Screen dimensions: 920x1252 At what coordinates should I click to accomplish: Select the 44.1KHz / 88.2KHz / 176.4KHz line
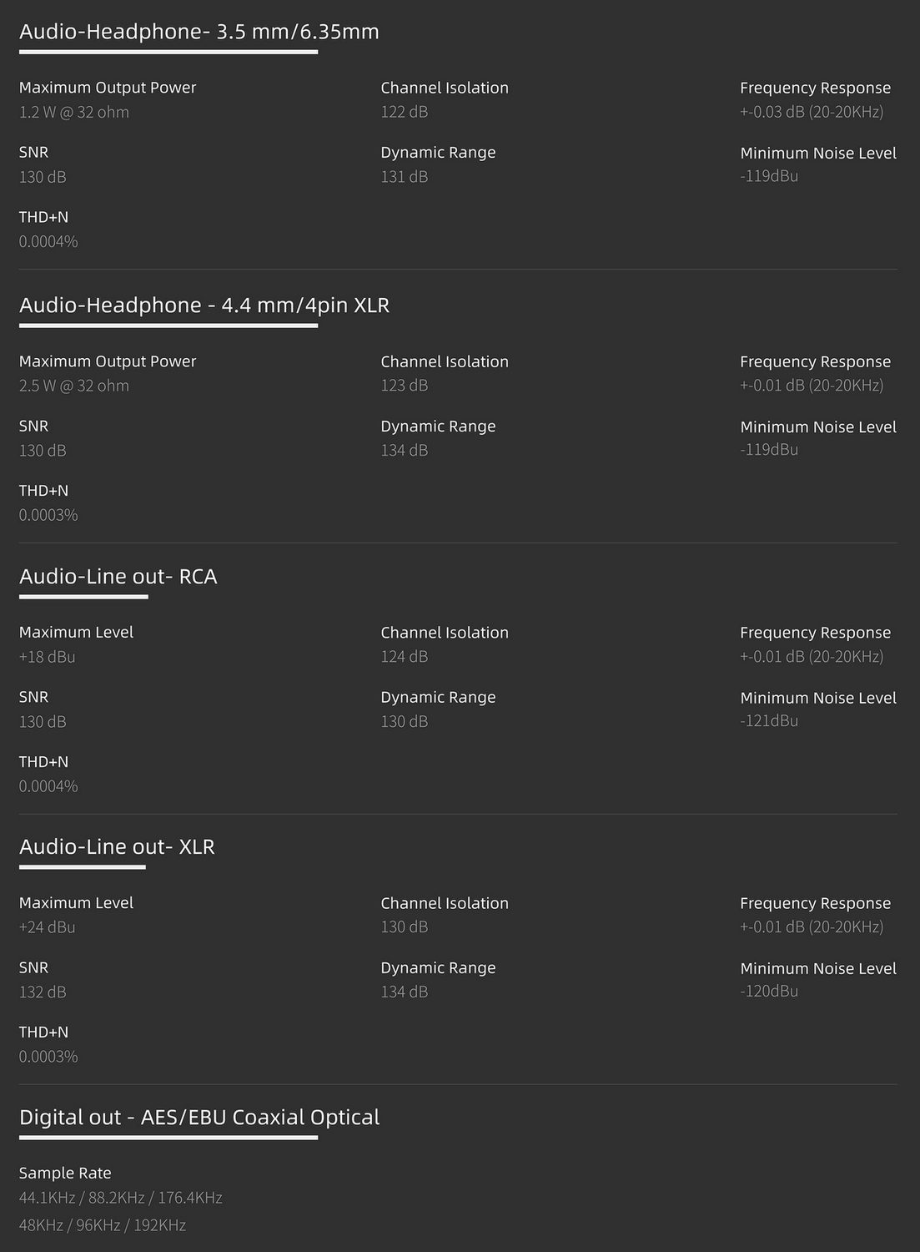pyautogui.click(x=121, y=1199)
